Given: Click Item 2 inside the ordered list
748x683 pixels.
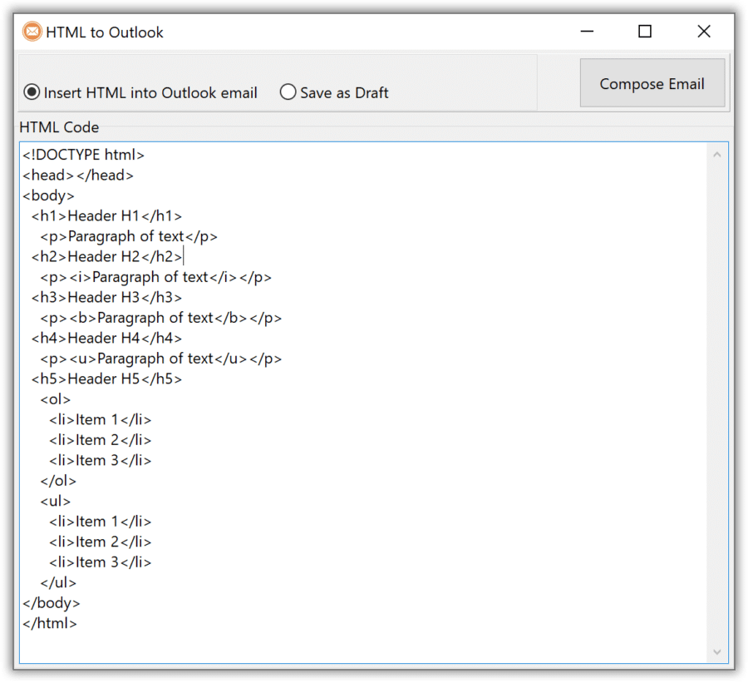Looking at the screenshot, I should [x=100, y=439].
